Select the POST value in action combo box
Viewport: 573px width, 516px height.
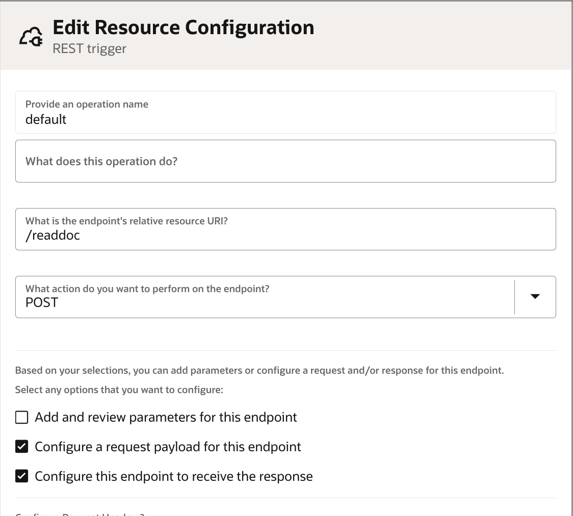pos(42,302)
